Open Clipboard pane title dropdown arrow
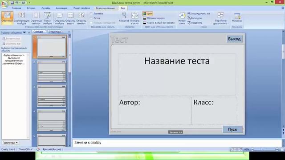285x160 pixels. (x=24, y=32)
